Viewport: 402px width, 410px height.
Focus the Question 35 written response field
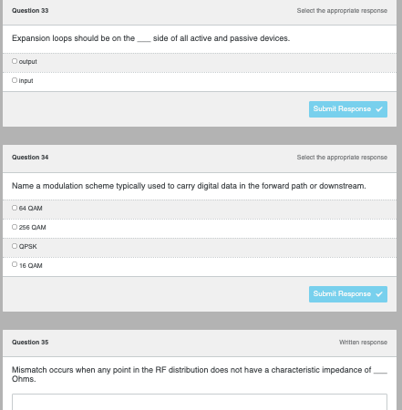tap(200, 402)
